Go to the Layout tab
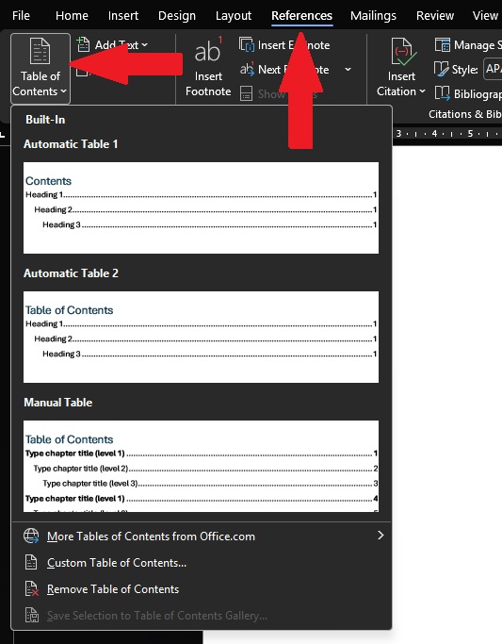Image resolution: width=502 pixels, height=644 pixels. click(x=234, y=16)
